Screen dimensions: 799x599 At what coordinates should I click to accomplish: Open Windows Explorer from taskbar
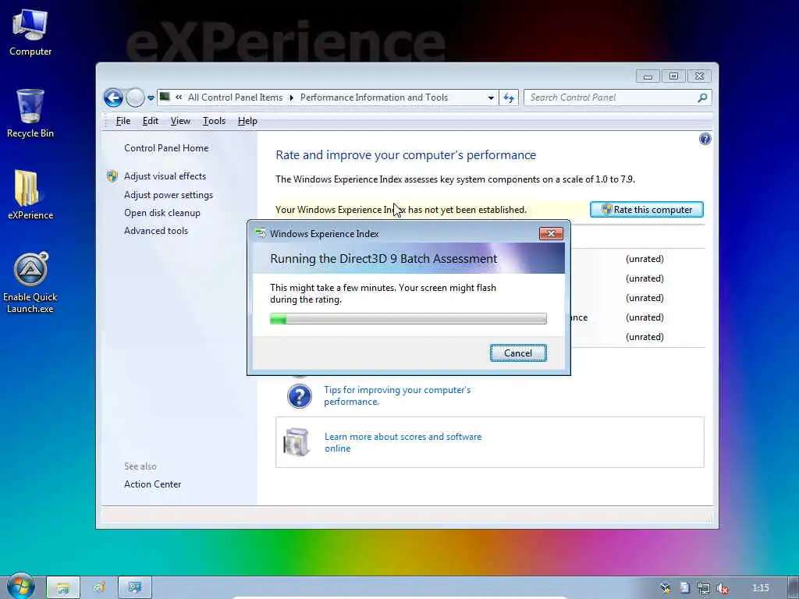(x=62, y=587)
